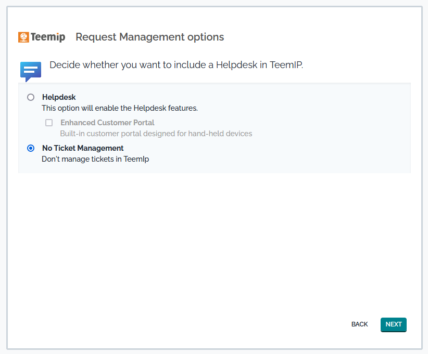428x354 pixels.
Task: Click the Enhanced Customer Portal label
Action: click(x=107, y=123)
